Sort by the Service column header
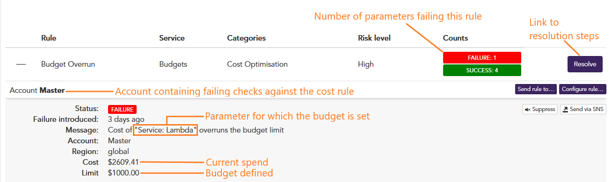612x182 pixels. [x=172, y=38]
